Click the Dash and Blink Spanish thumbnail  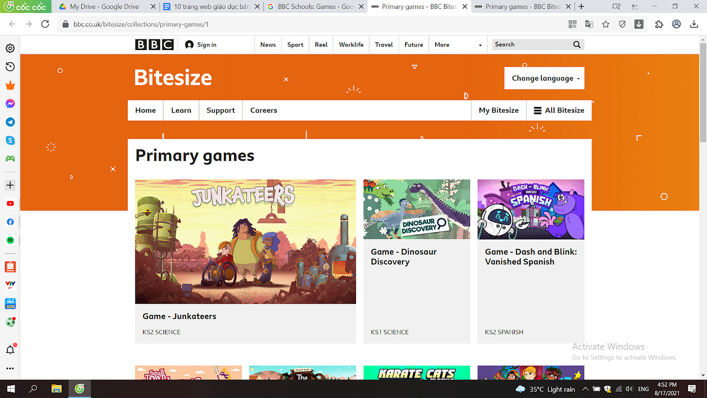[531, 209]
